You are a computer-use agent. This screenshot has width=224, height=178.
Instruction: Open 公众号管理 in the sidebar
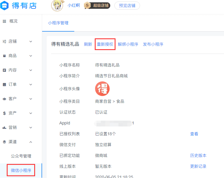(21, 156)
